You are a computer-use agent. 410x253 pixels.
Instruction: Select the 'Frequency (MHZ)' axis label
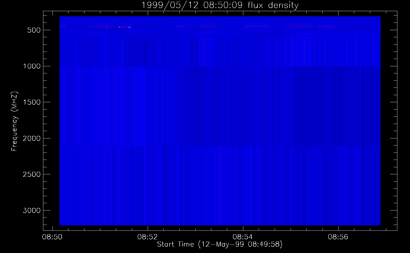point(14,121)
